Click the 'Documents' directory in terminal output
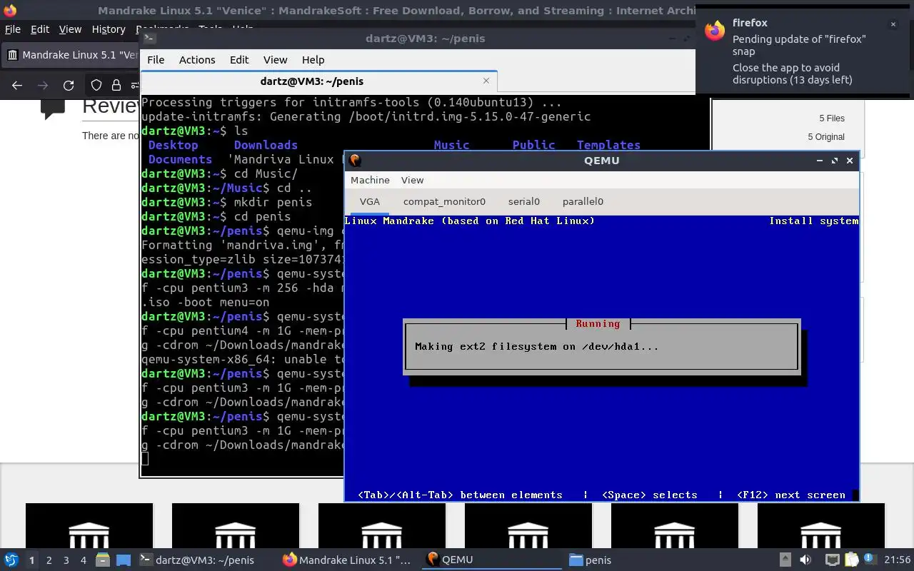Viewport: 914px width, 571px height. (x=180, y=159)
